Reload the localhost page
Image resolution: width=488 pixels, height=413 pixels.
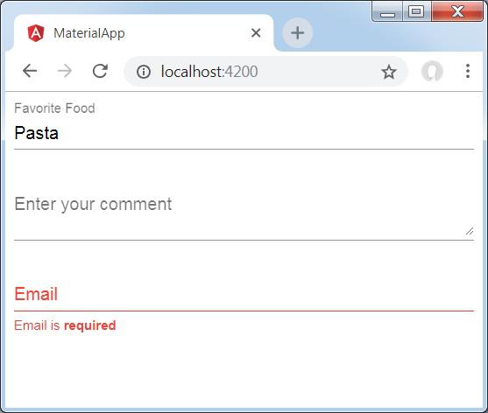point(100,71)
